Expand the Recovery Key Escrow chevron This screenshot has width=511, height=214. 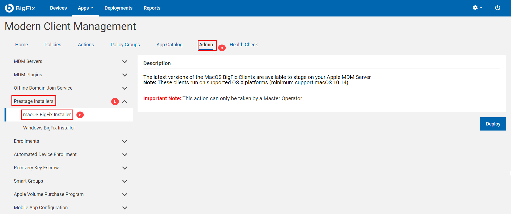coord(124,168)
